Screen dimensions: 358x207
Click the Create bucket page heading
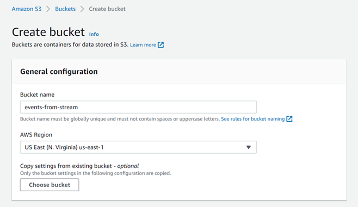click(48, 32)
